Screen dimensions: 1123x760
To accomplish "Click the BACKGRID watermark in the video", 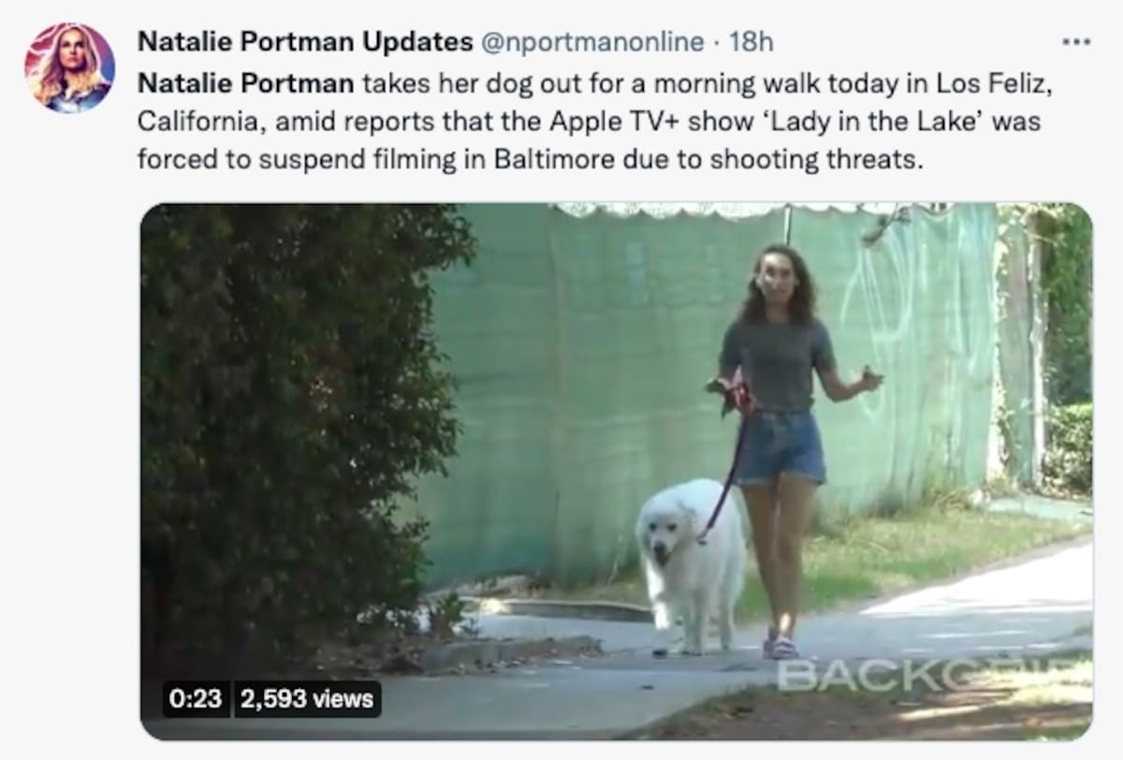I will point(933,675).
